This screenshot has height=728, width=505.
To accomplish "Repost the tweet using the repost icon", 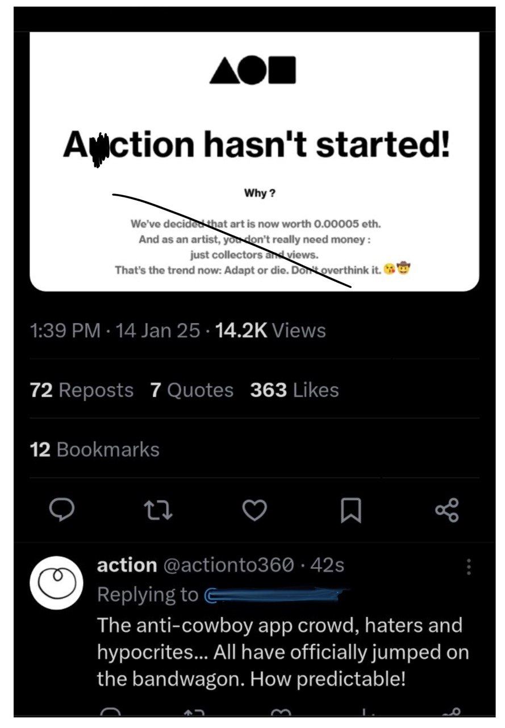I will (158, 510).
